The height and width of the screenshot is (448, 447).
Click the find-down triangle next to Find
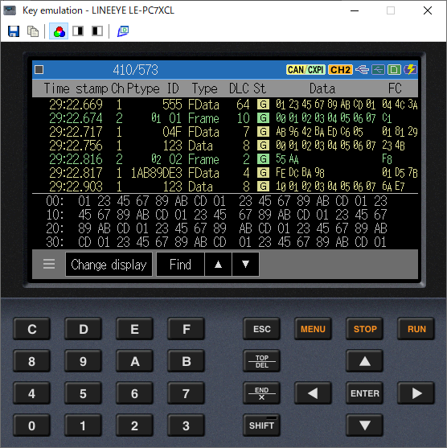click(x=246, y=265)
